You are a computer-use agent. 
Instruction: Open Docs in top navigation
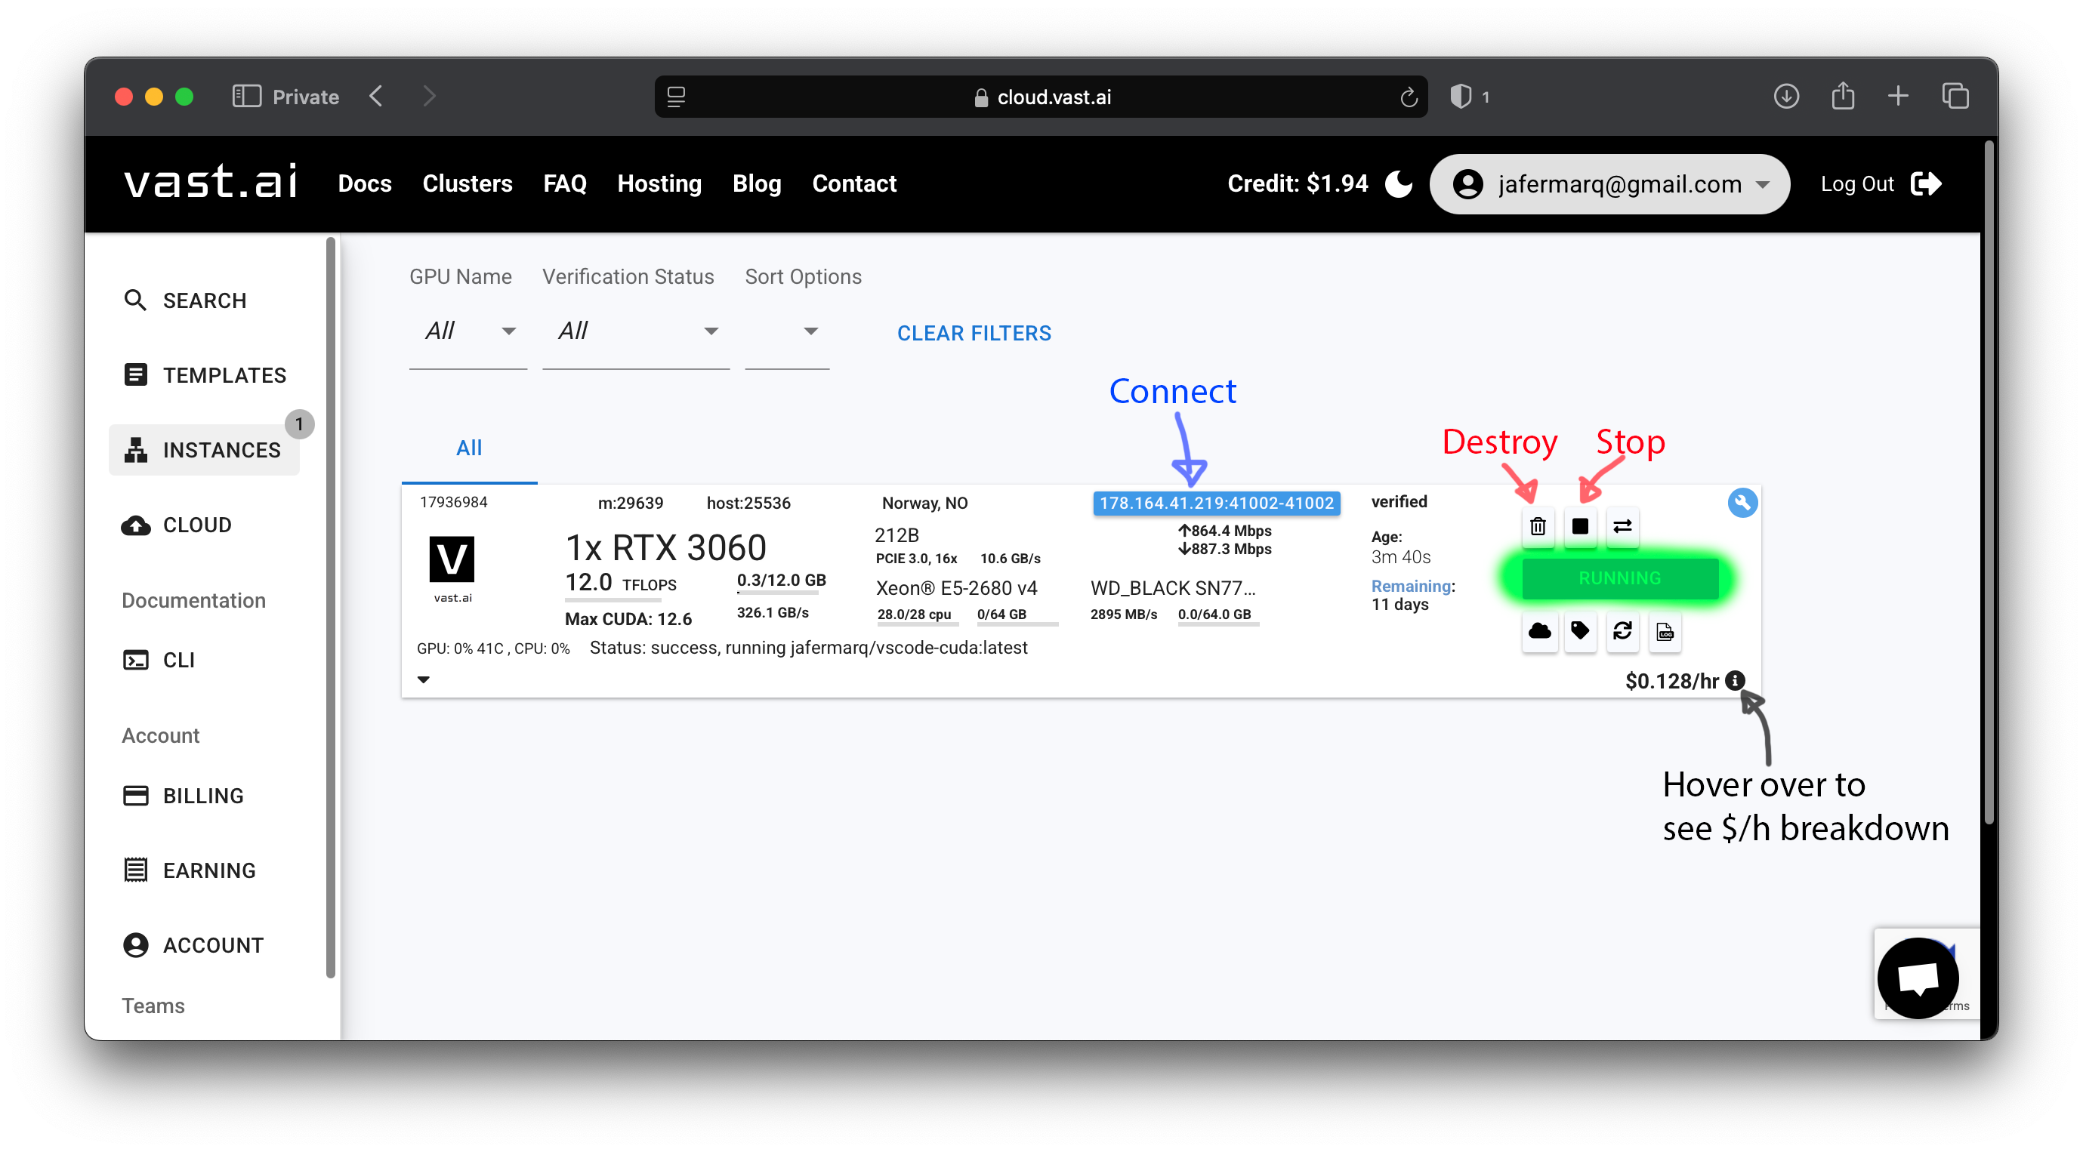pos(365,183)
